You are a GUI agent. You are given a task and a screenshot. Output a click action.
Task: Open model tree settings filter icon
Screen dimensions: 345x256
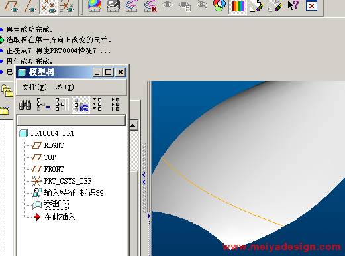43,105
